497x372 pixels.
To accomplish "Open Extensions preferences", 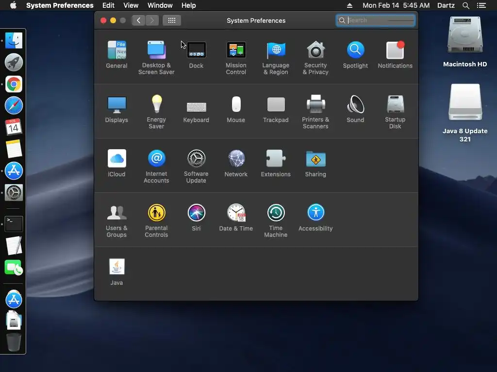I will coord(276,163).
